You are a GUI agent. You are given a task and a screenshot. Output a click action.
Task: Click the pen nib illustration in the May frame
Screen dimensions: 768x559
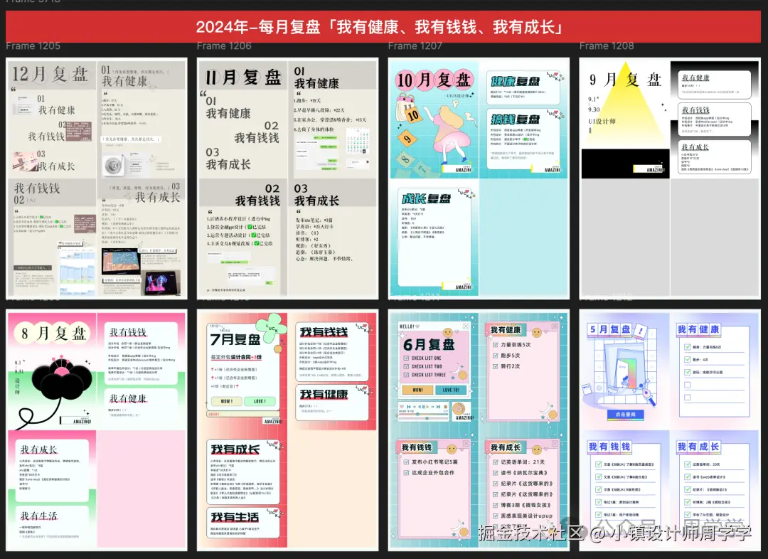[x=648, y=393]
